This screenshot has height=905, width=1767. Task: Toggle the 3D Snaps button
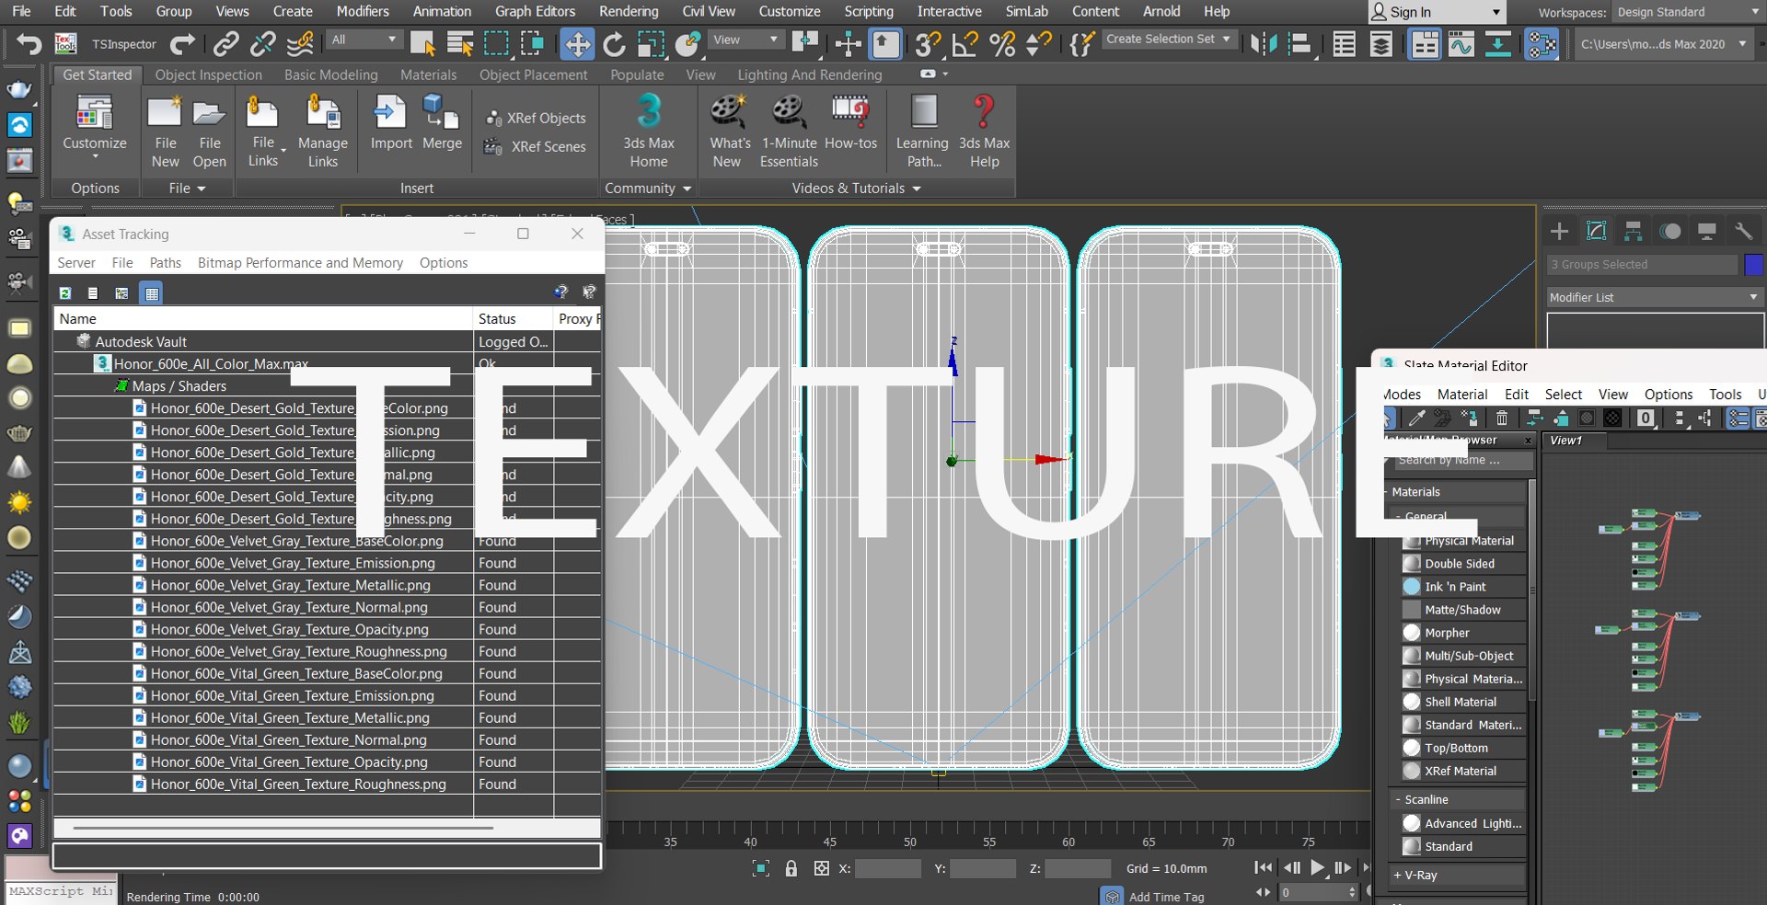928,43
